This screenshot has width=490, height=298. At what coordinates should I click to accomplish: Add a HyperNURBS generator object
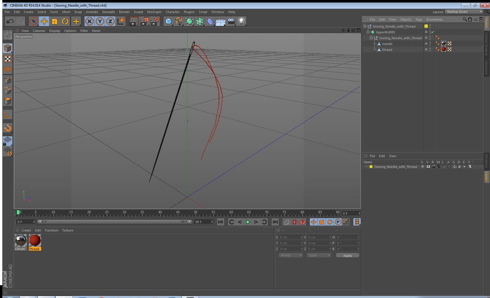click(189, 21)
